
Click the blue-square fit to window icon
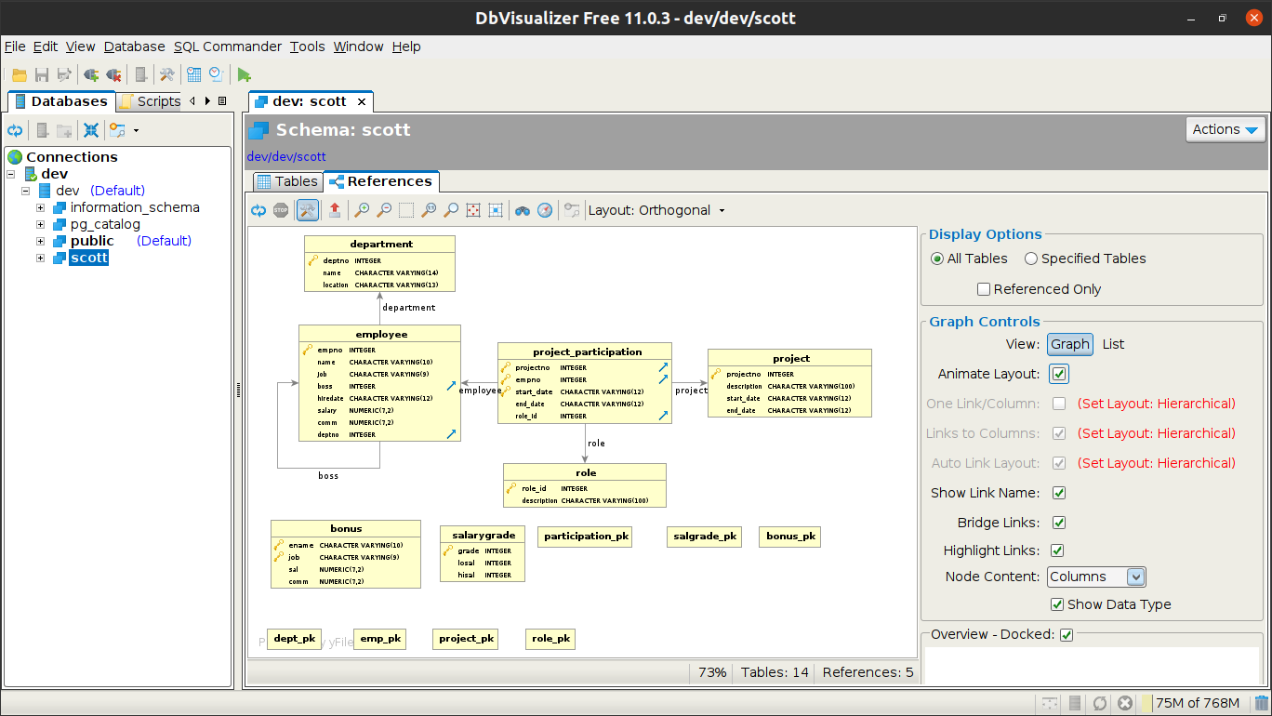point(496,210)
